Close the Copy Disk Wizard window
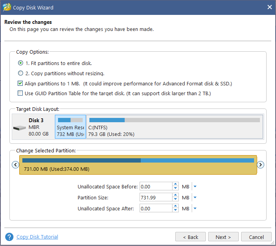Viewport: 276px width, 246px height. (x=270, y=7)
